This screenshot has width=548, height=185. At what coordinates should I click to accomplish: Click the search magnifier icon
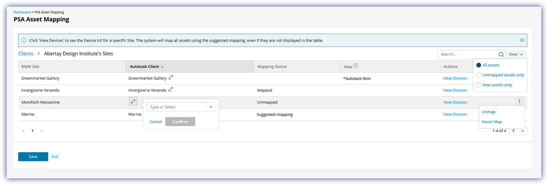coord(501,54)
